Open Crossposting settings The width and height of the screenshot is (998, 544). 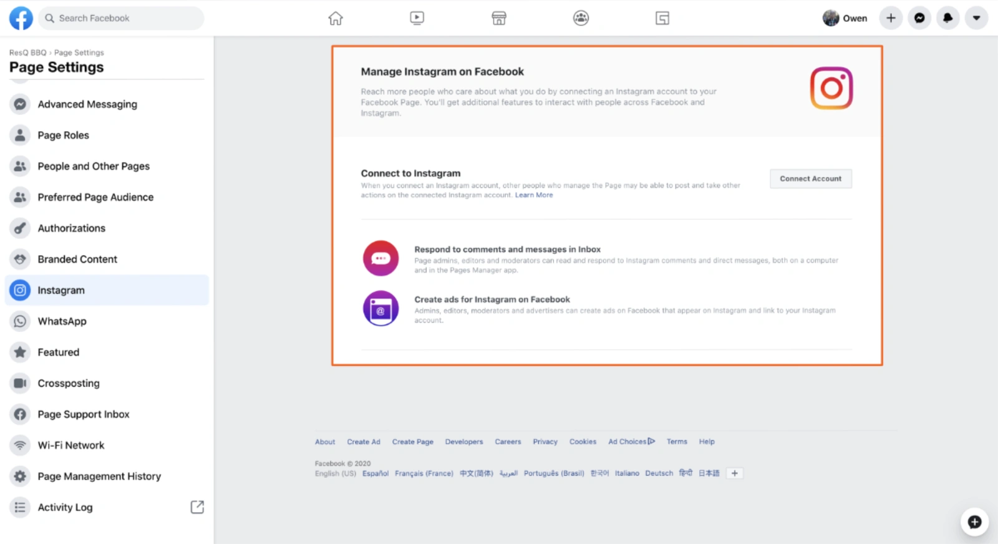(107, 383)
